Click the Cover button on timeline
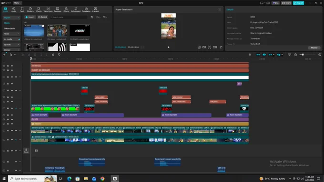The image size is (324, 182). (x=26, y=151)
